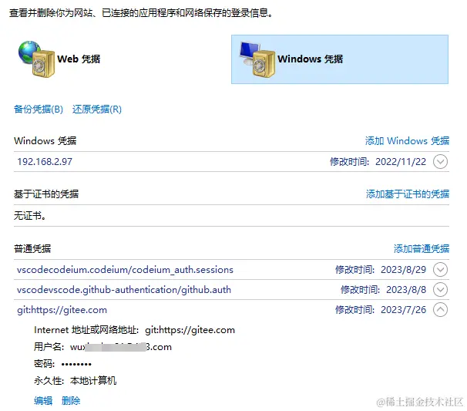Viewport: 467px width, 411px height.
Task: Select the 192.168.2.97 credential entry
Action: pyautogui.click(x=45, y=161)
